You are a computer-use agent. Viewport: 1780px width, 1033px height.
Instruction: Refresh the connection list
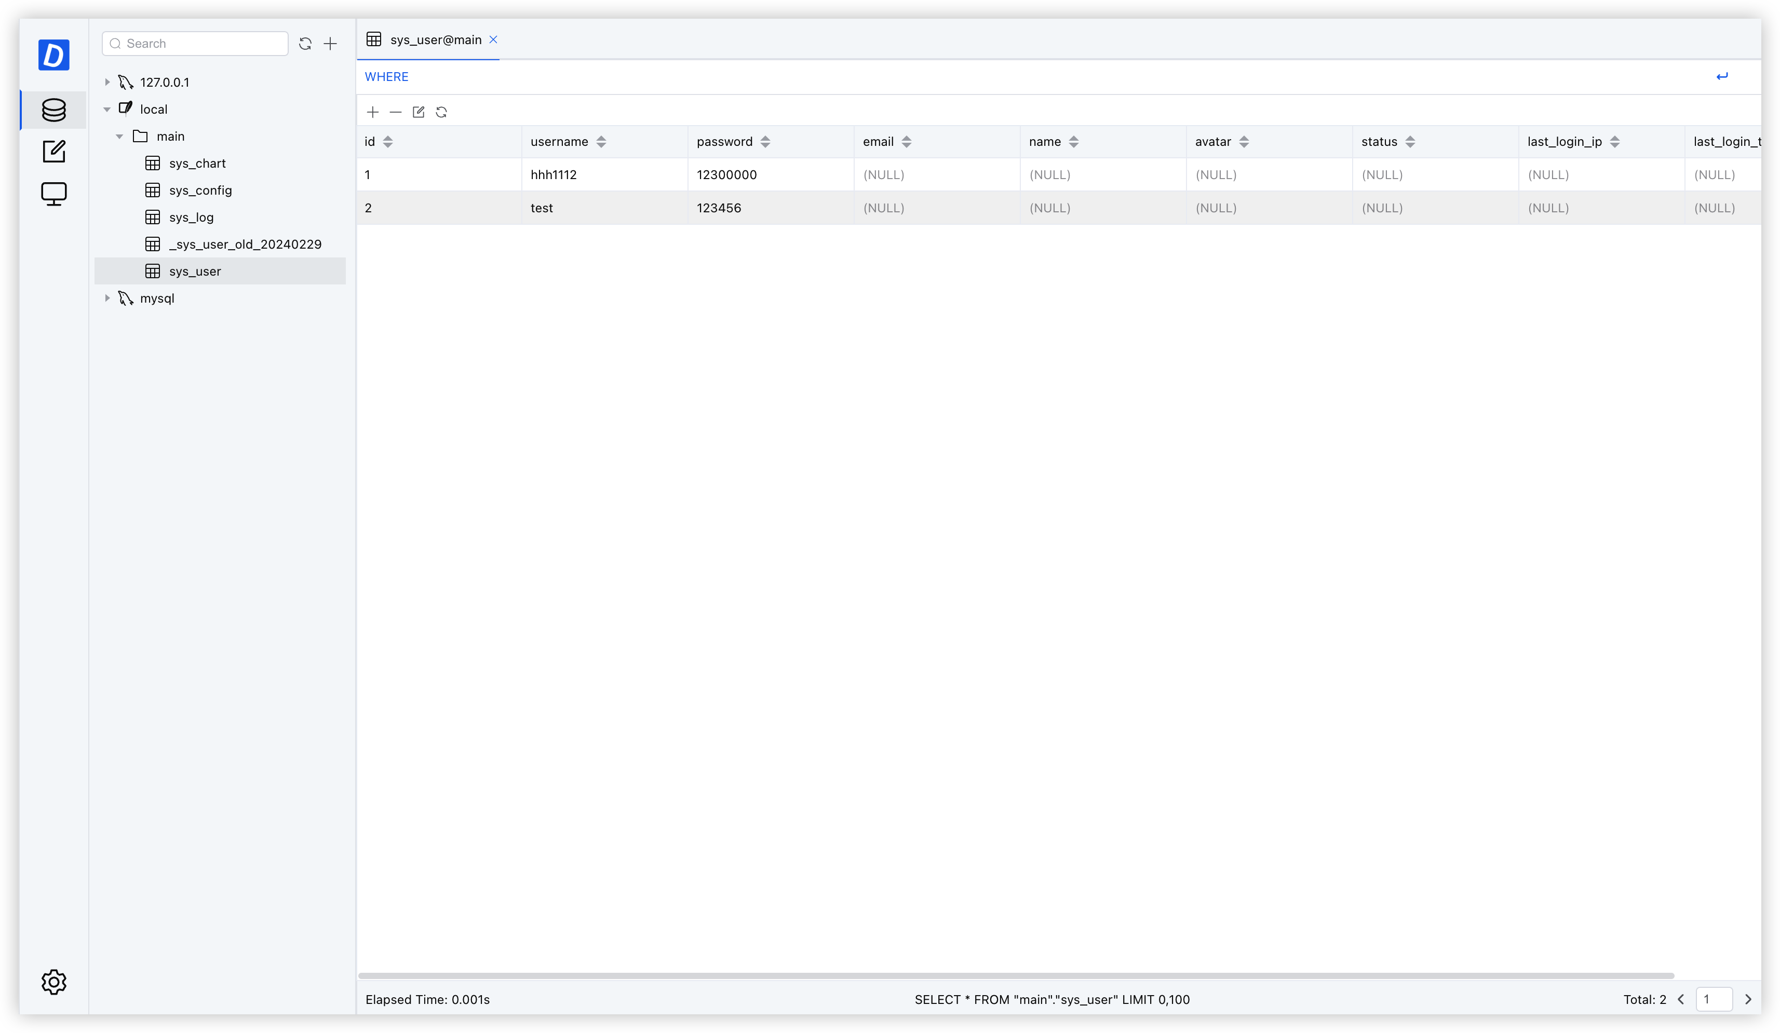(x=305, y=44)
